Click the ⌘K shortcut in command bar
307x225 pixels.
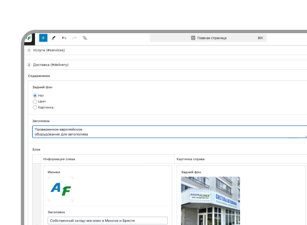[x=260, y=38]
